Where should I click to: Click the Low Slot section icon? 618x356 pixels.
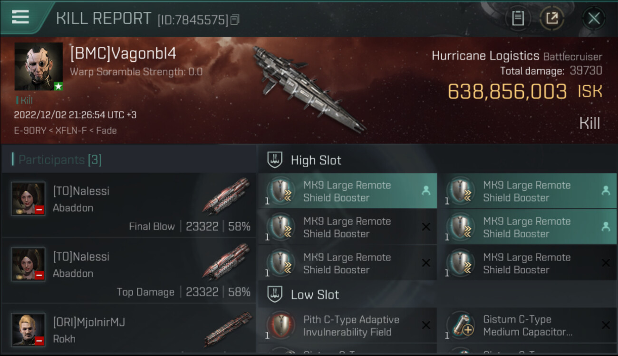[x=275, y=294]
